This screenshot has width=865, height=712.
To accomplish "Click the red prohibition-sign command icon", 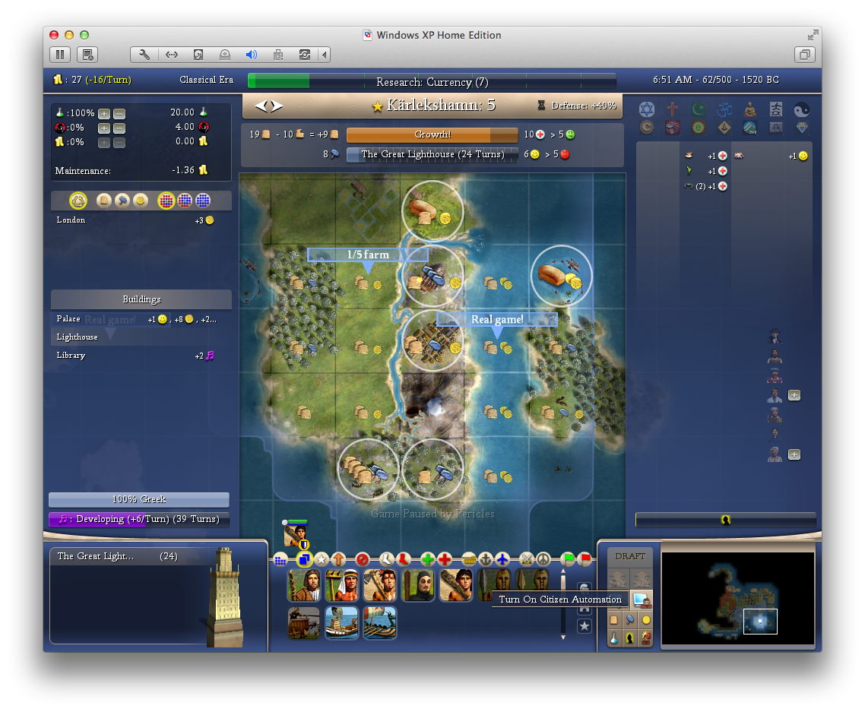I will [x=363, y=559].
